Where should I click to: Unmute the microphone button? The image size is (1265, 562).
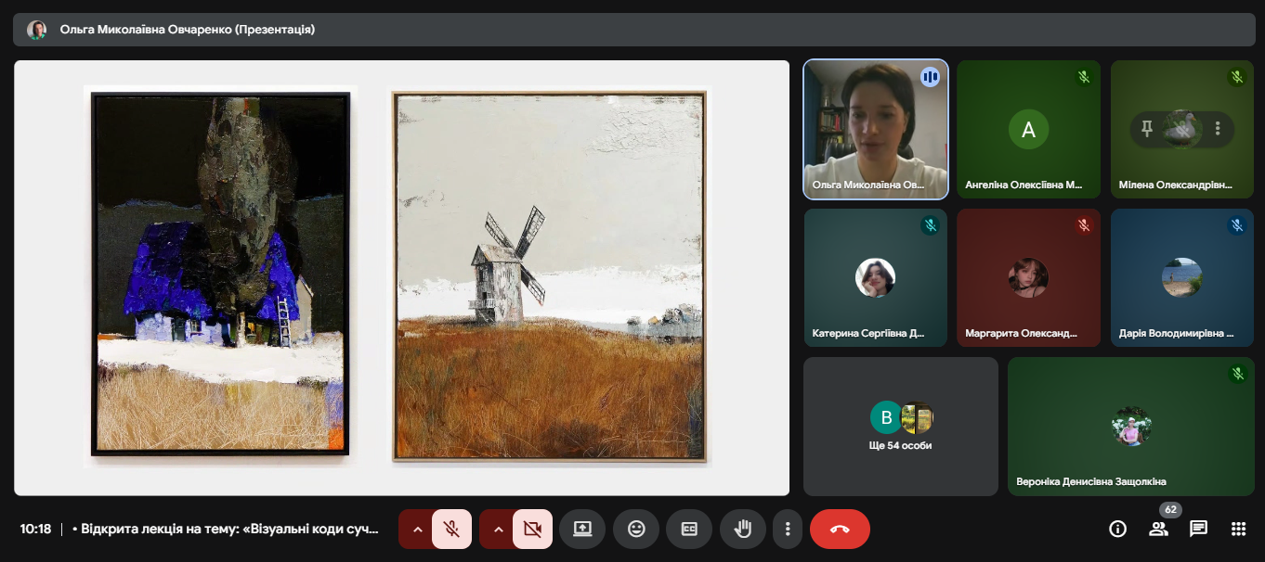pyautogui.click(x=451, y=530)
